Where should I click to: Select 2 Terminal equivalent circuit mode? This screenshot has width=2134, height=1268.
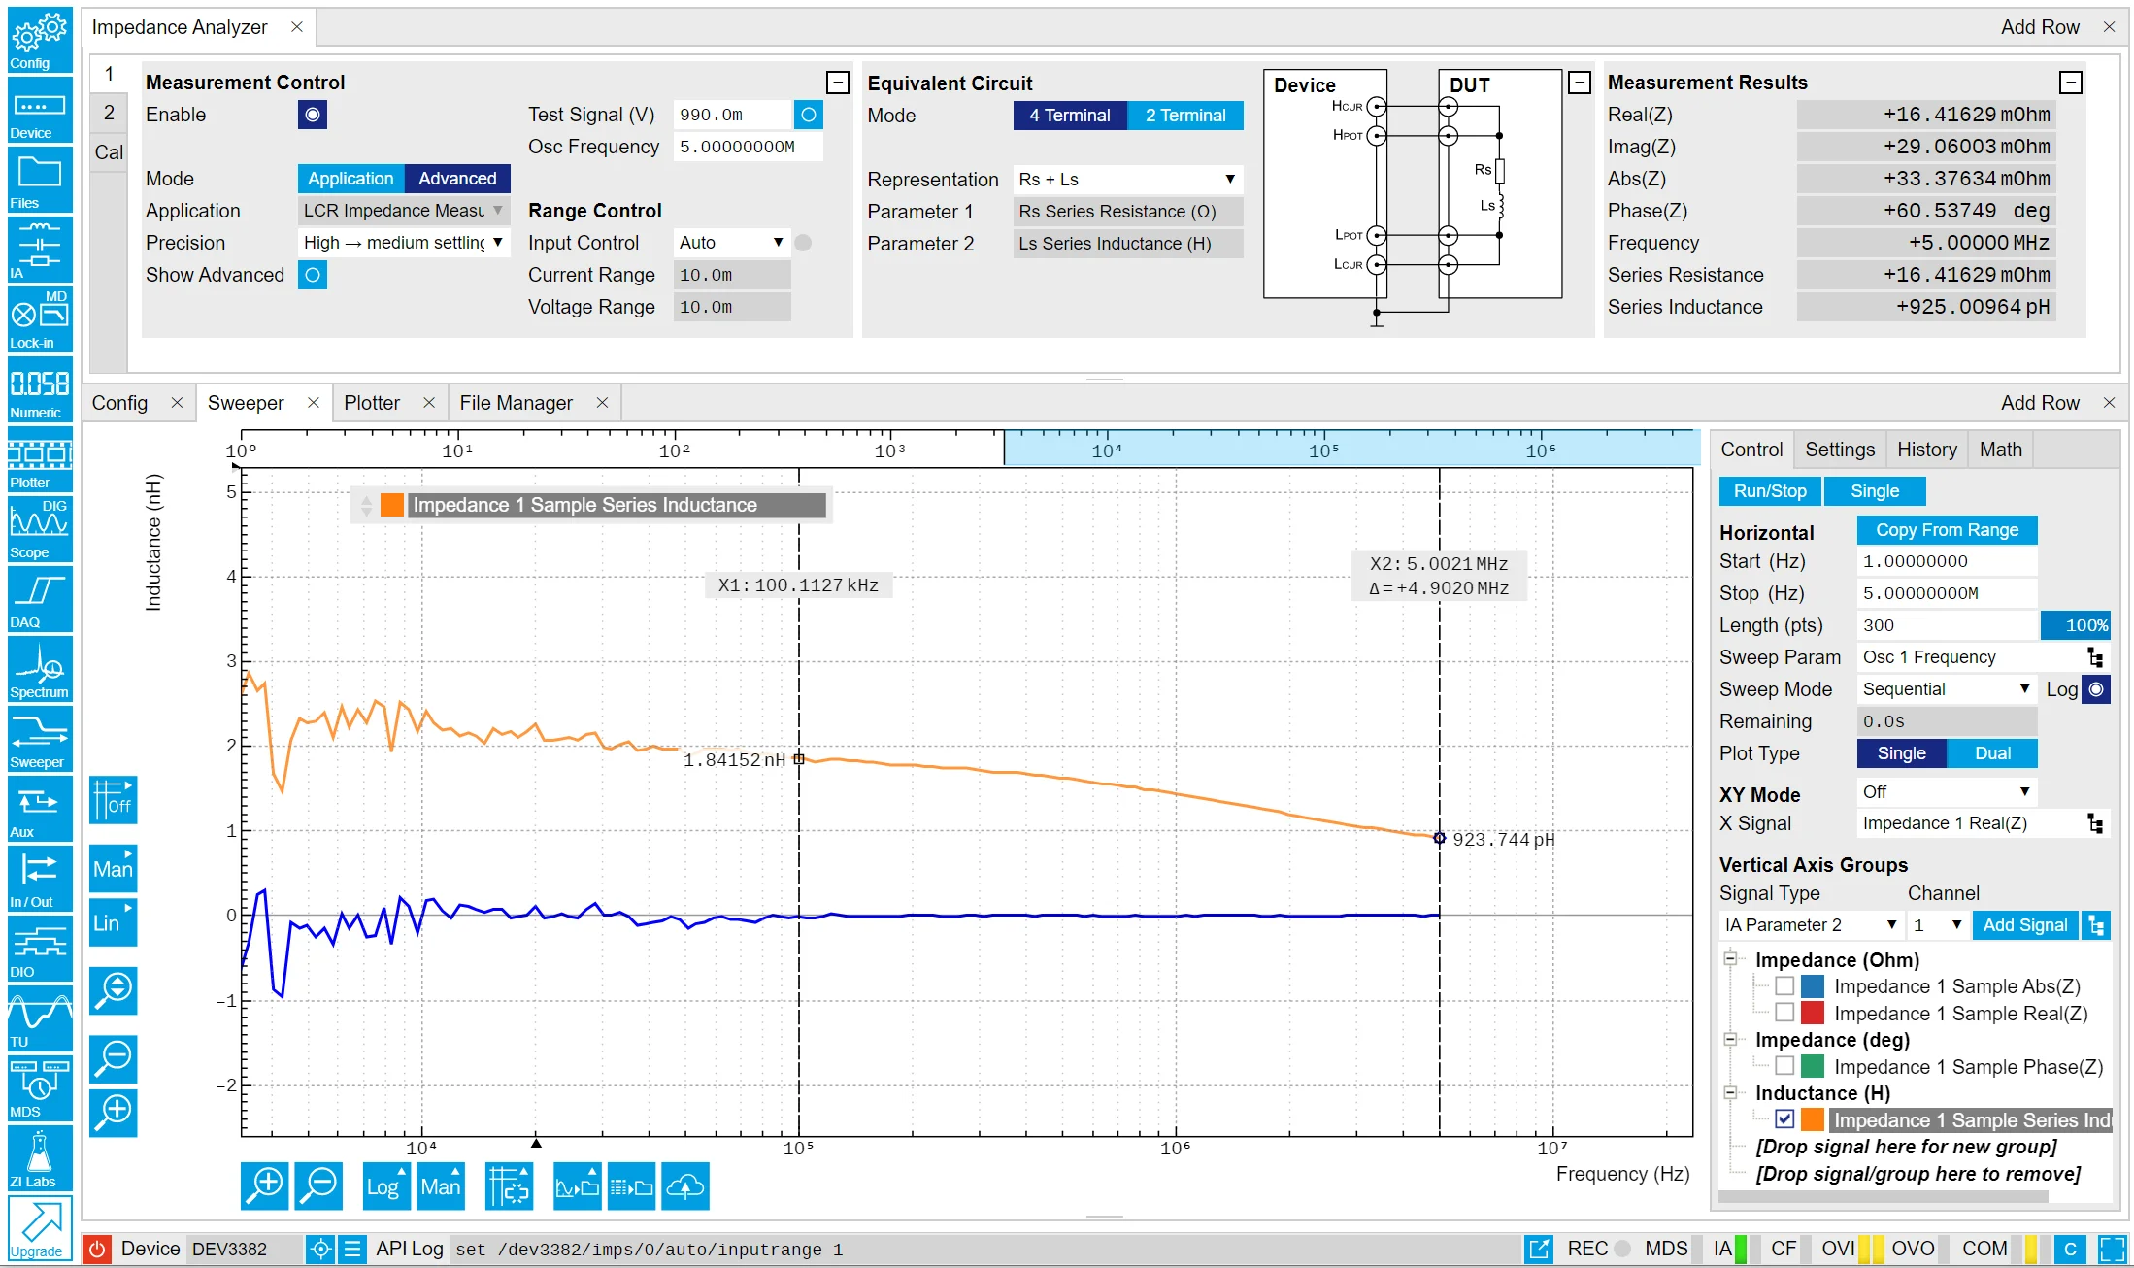pos(1185,116)
